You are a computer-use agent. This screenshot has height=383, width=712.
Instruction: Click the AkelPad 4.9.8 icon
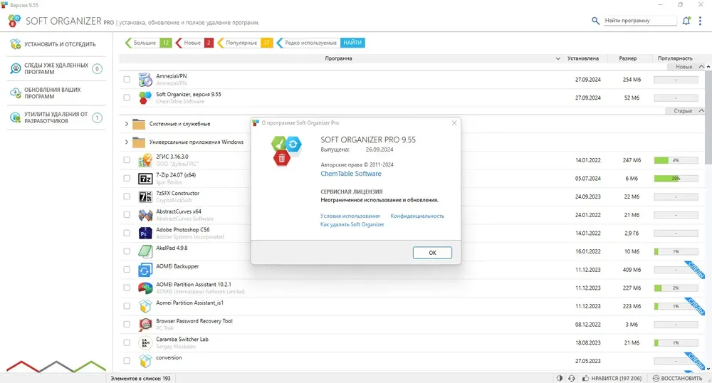click(x=145, y=251)
